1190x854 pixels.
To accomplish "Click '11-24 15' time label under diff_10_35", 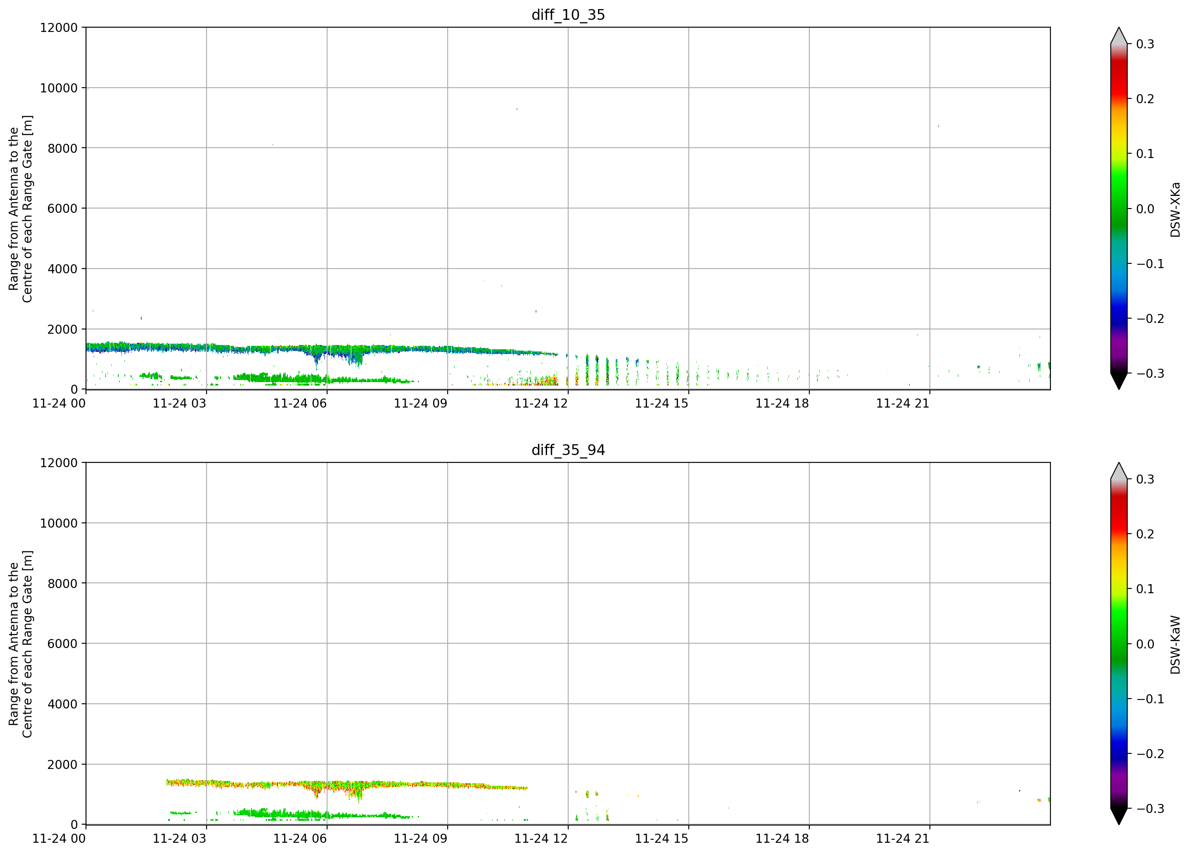I will [662, 403].
